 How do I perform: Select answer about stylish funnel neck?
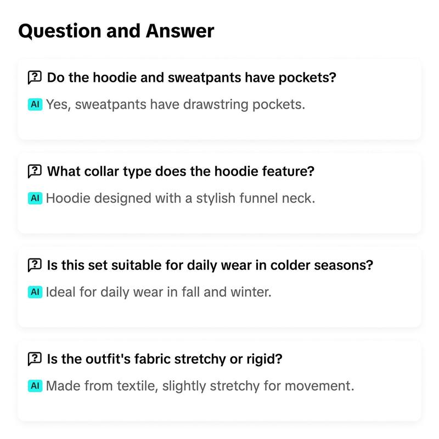181,198
